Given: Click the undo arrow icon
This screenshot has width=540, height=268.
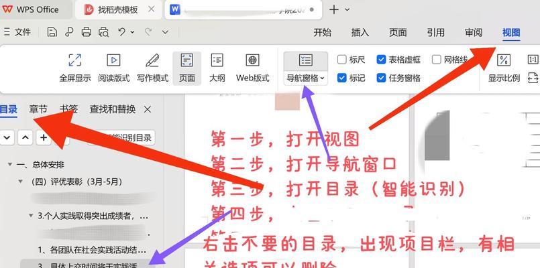Looking at the screenshot, I should coord(121,32).
